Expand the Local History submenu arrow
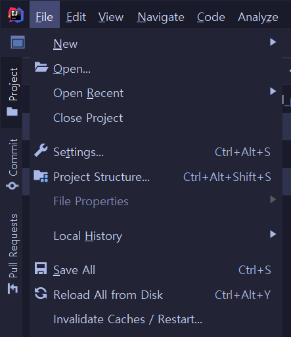 point(273,234)
